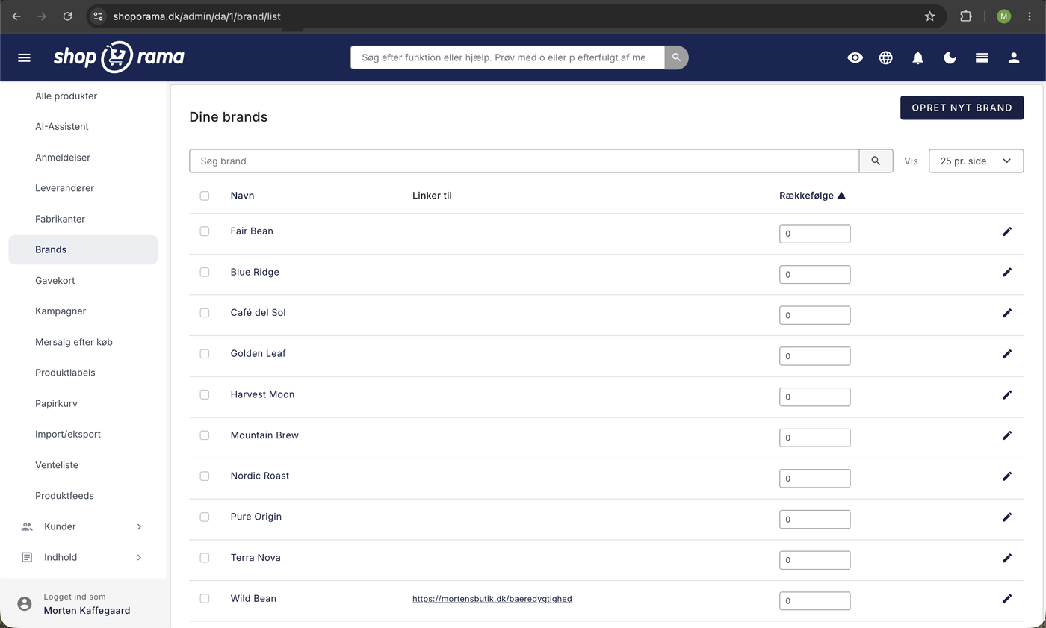Bookmark page with browser star icon
This screenshot has width=1046, height=628.
point(930,16)
